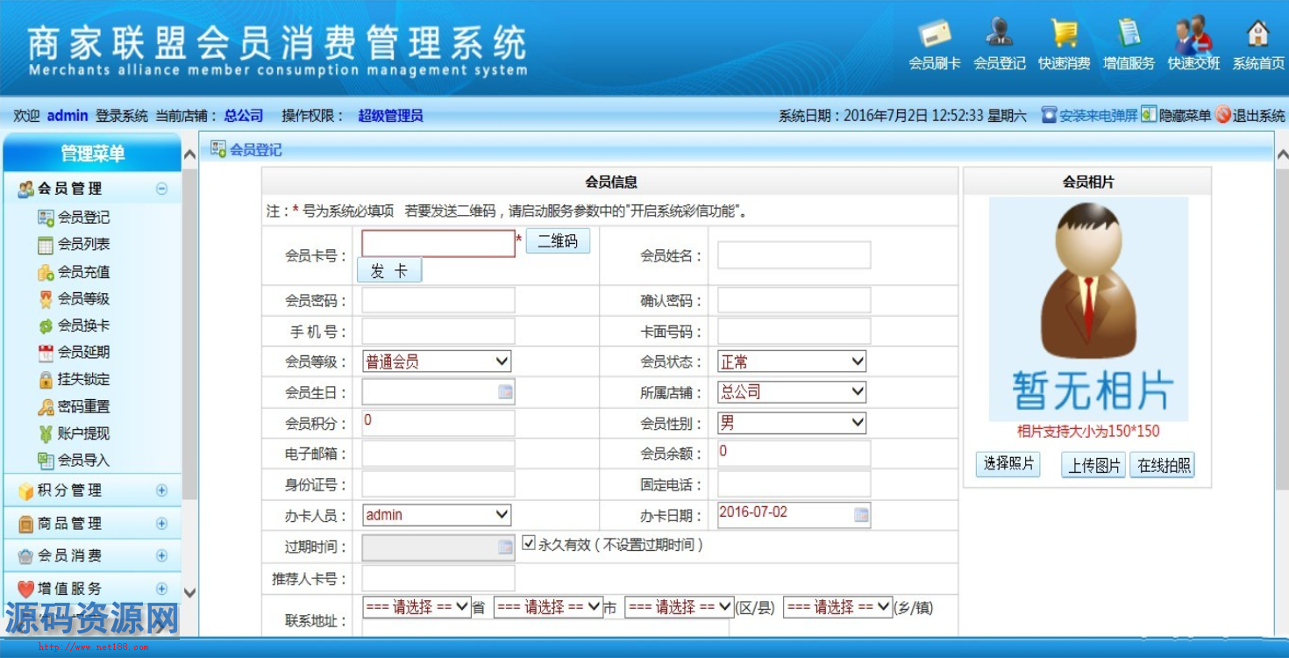Click 账户提现 icon in sidebar
Screen dimensions: 1289x658
tap(46, 433)
